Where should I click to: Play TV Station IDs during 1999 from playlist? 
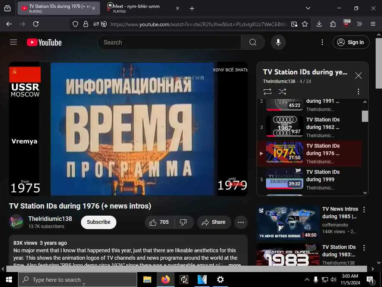coord(309,179)
